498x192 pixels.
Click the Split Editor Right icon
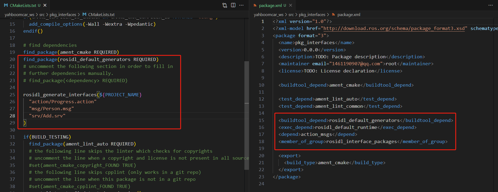233,5
